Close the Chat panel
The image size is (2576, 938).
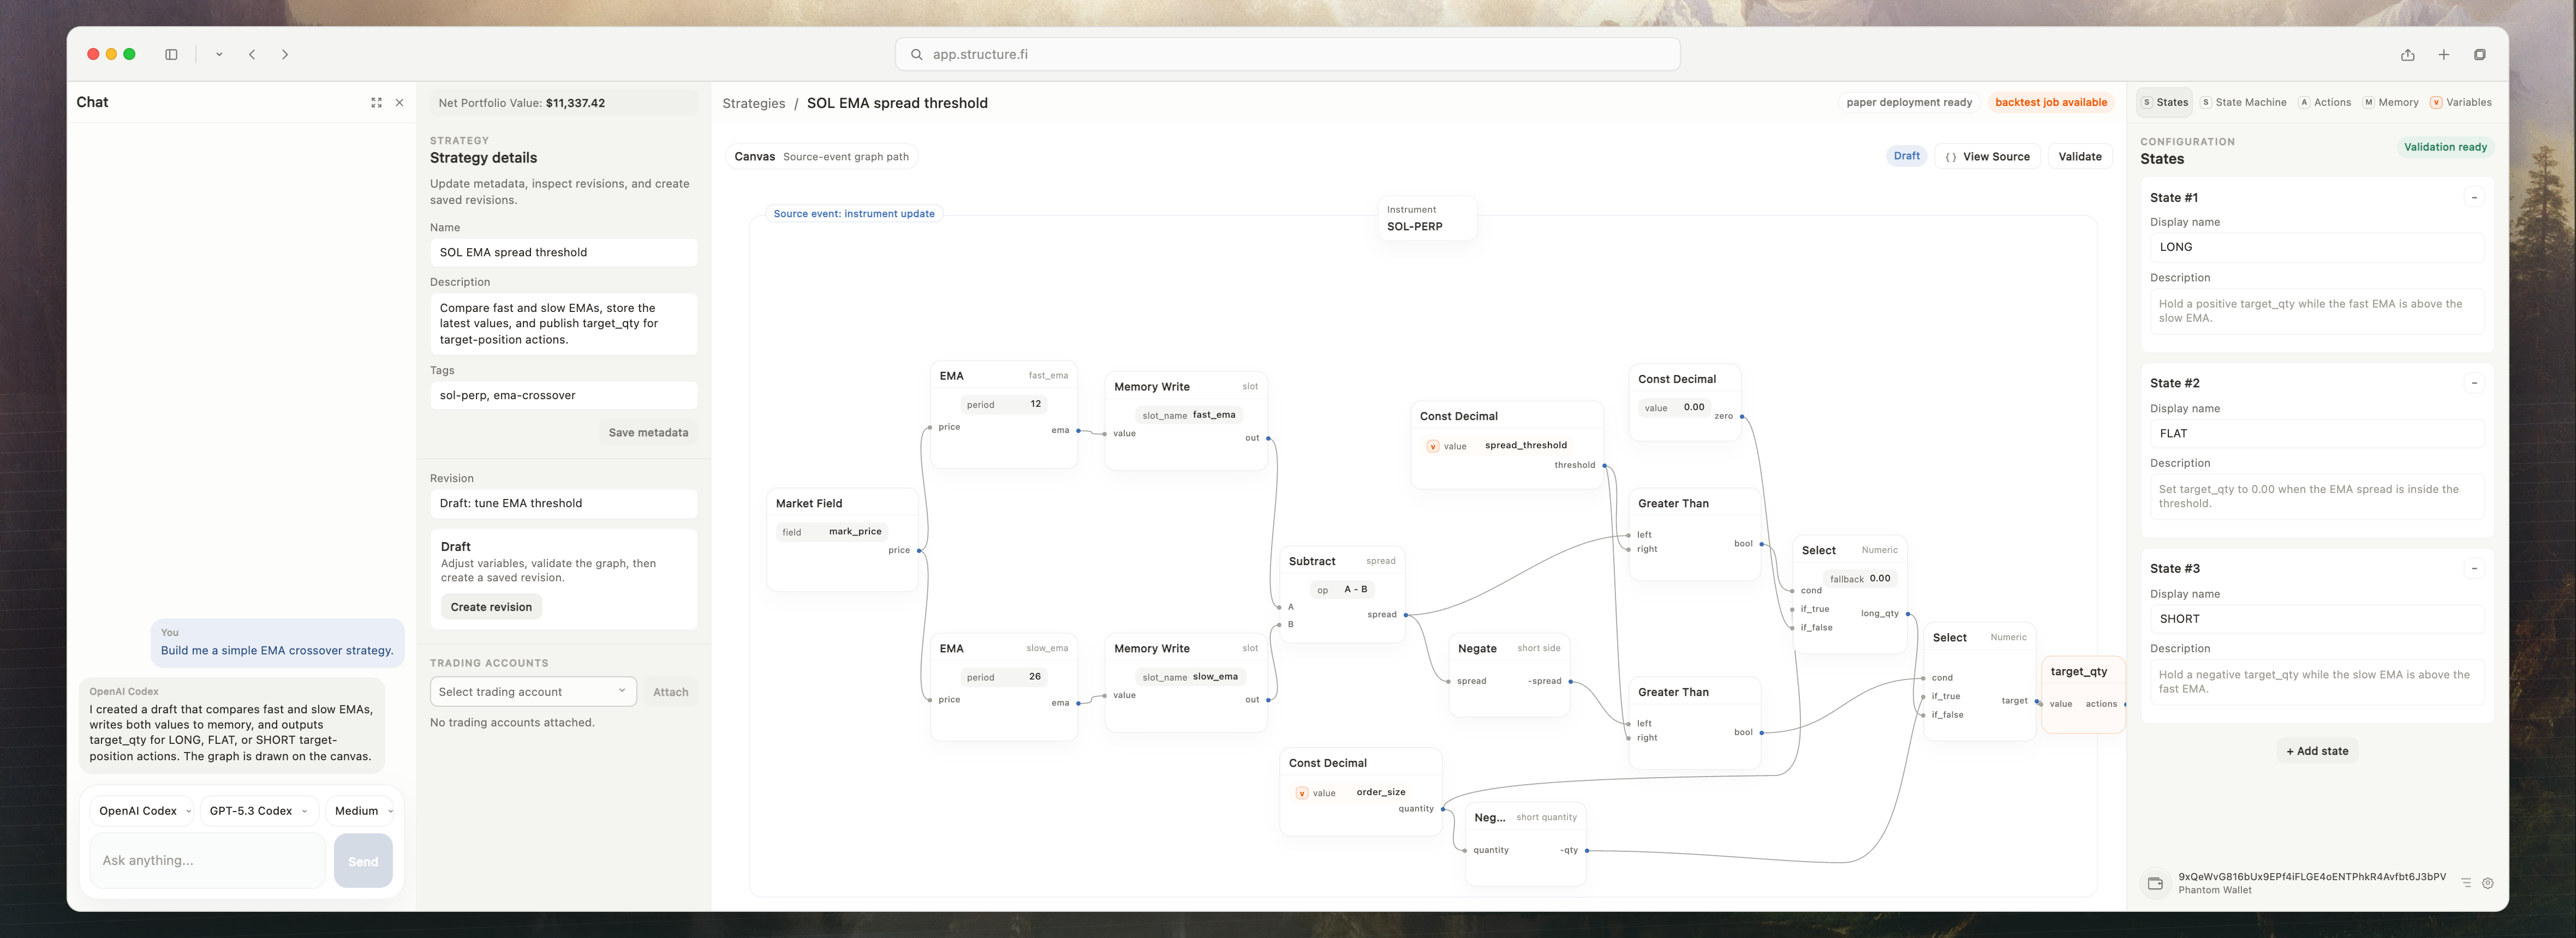(400, 103)
